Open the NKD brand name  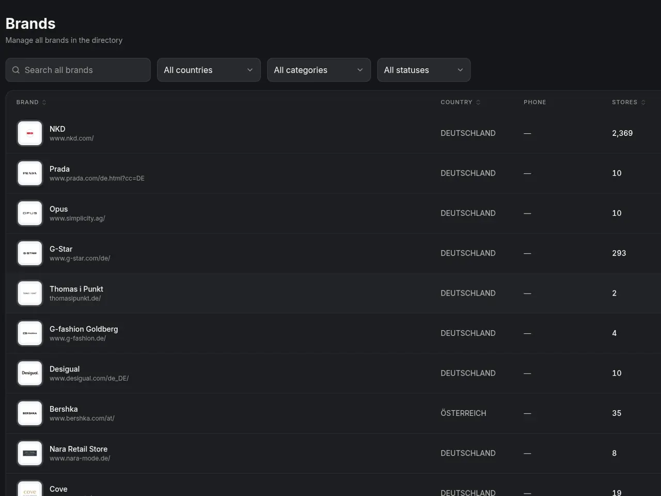57,129
